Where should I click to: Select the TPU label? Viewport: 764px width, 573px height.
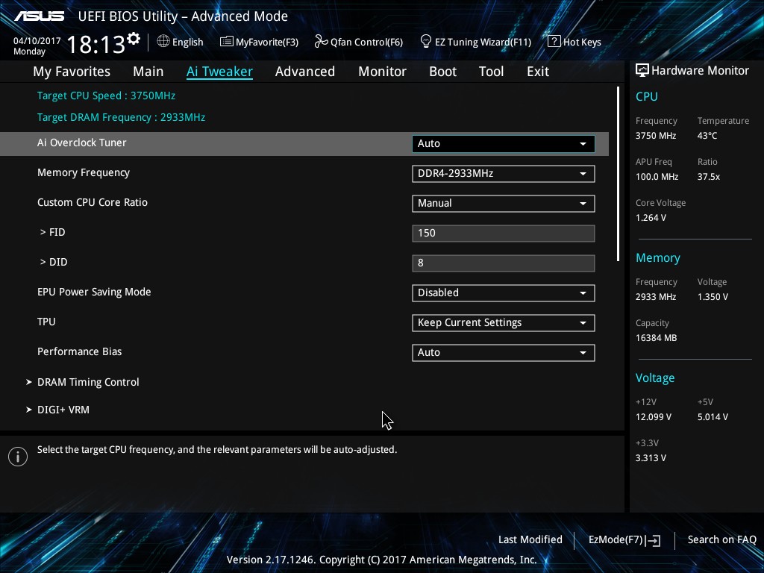pyautogui.click(x=46, y=322)
